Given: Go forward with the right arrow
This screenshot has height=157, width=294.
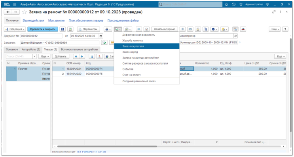Looking at the screenshot, I should [x=15, y=12].
